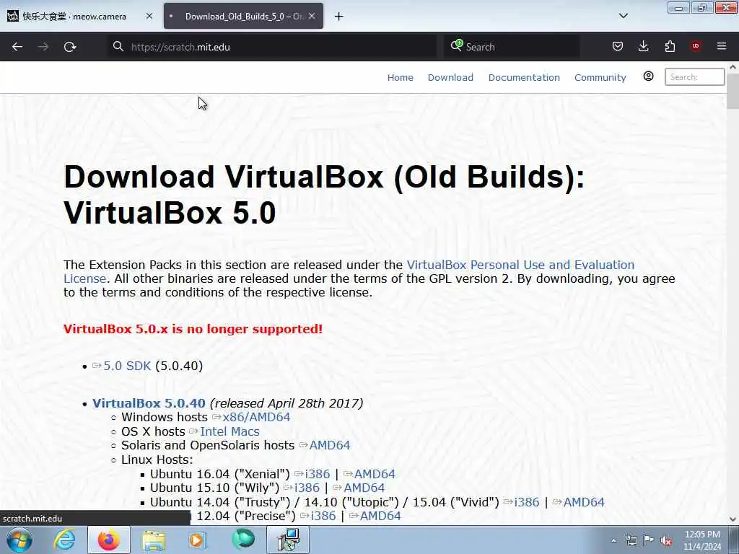Click the red uBlock extension icon
The image size is (739, 554).
696,45
